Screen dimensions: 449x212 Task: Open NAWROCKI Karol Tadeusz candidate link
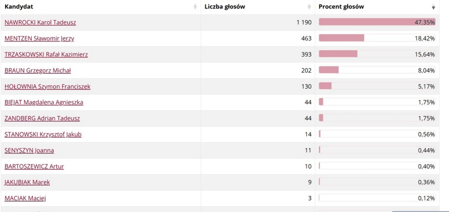point(40,22)
